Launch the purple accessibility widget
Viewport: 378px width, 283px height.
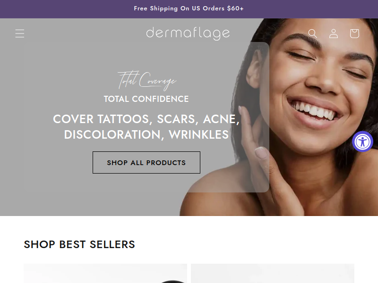tap(362, 141)
